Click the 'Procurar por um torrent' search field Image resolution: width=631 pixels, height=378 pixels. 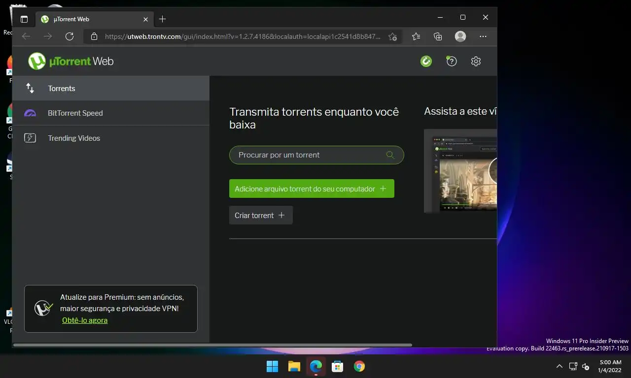click(x=316, y=155)
